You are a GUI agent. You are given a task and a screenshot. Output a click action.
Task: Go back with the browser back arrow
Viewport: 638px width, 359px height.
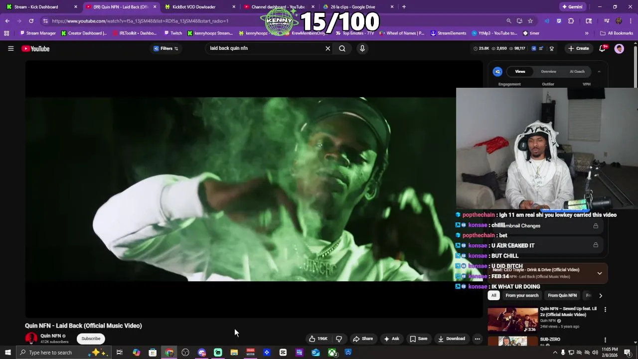tap(7, 21)
